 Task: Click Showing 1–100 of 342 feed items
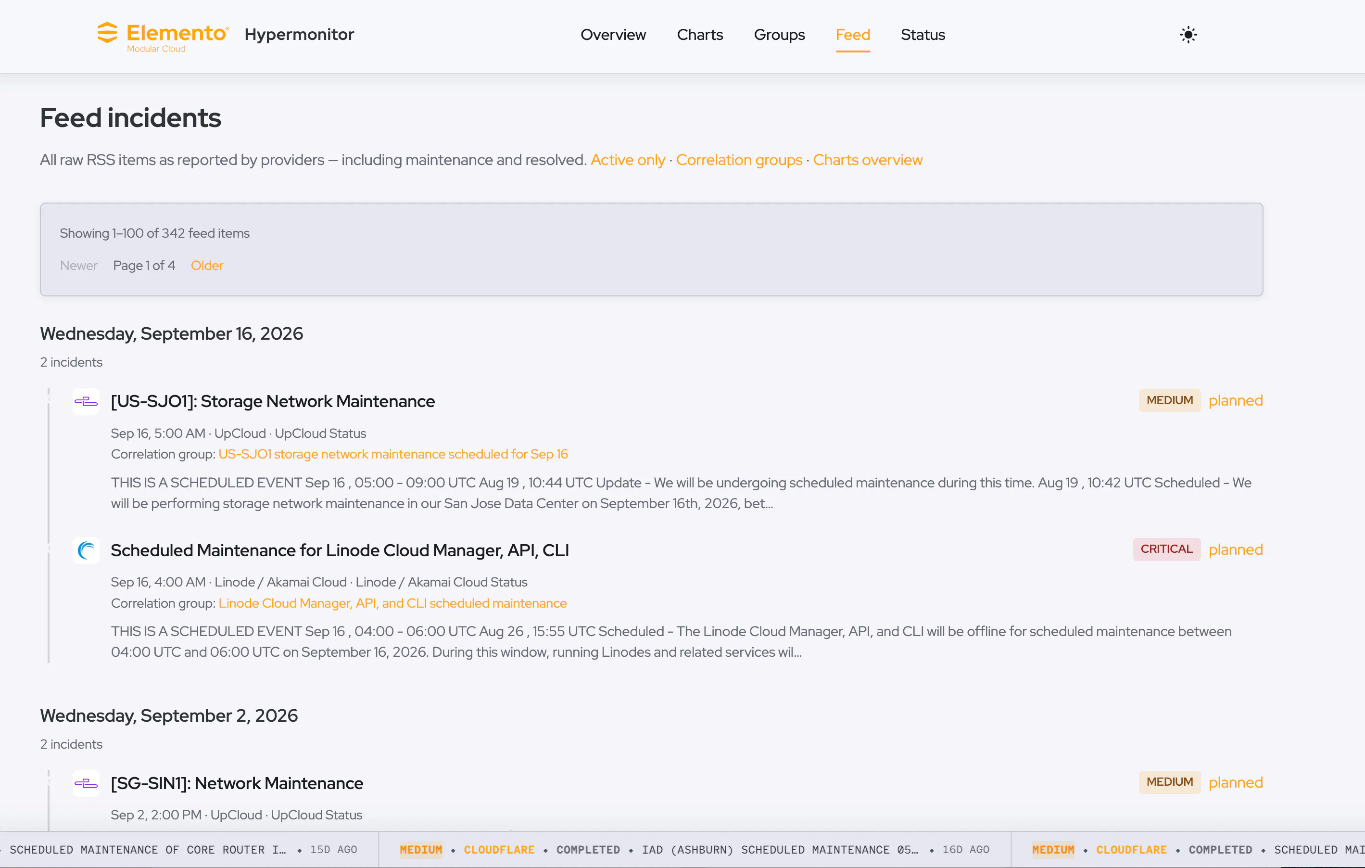pyautogui.click(x=154, y=233)
